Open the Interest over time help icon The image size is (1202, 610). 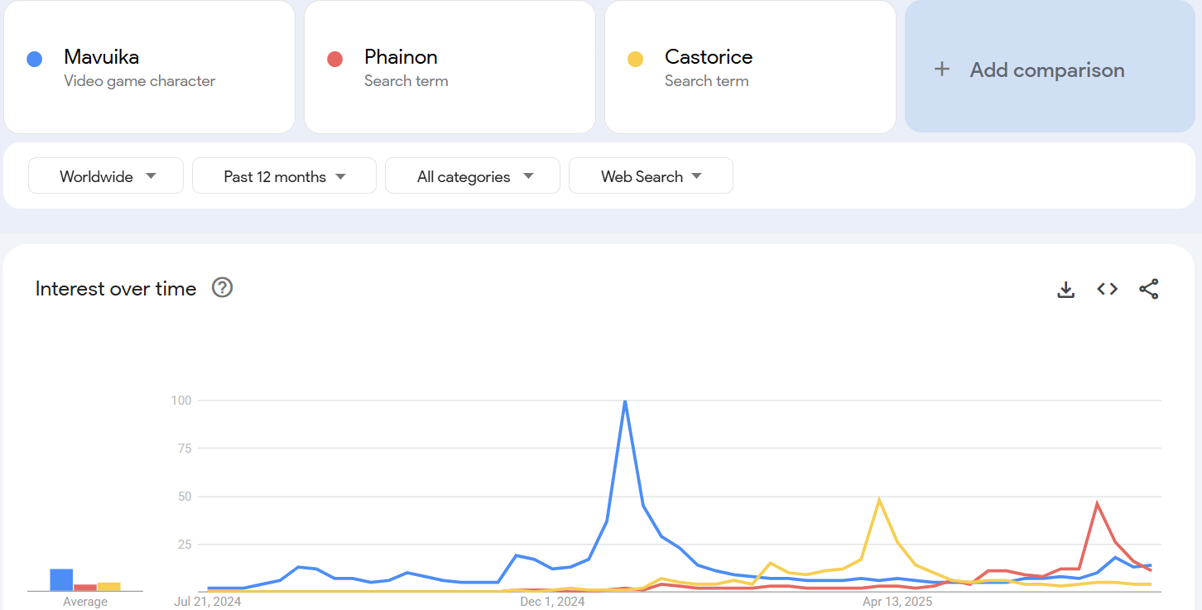222,287
